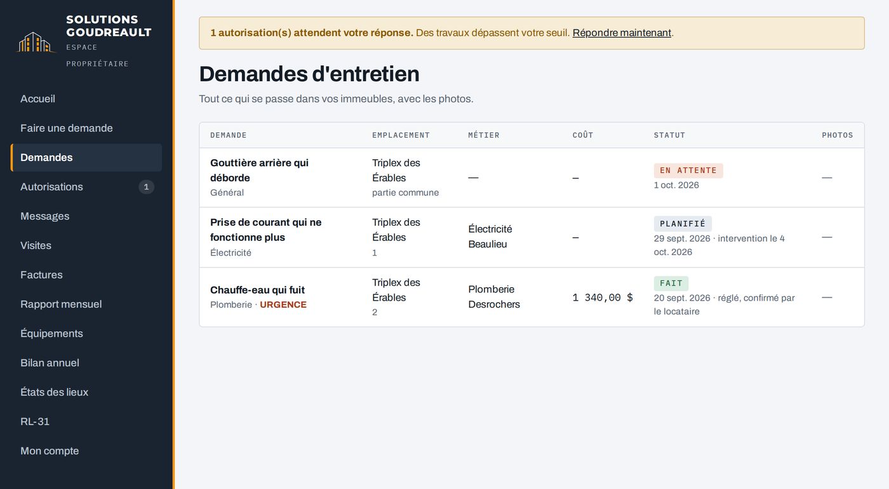Click the FAIT status badge

671,284
